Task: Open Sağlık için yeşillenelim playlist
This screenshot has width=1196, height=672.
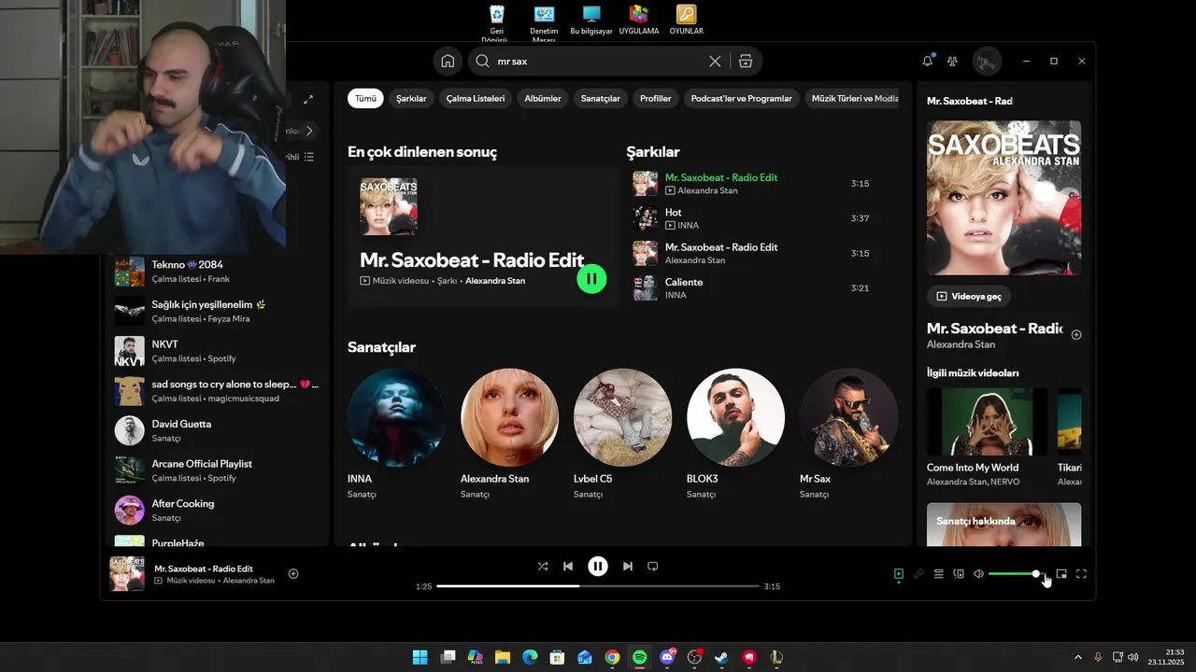Action: point(218,311)
